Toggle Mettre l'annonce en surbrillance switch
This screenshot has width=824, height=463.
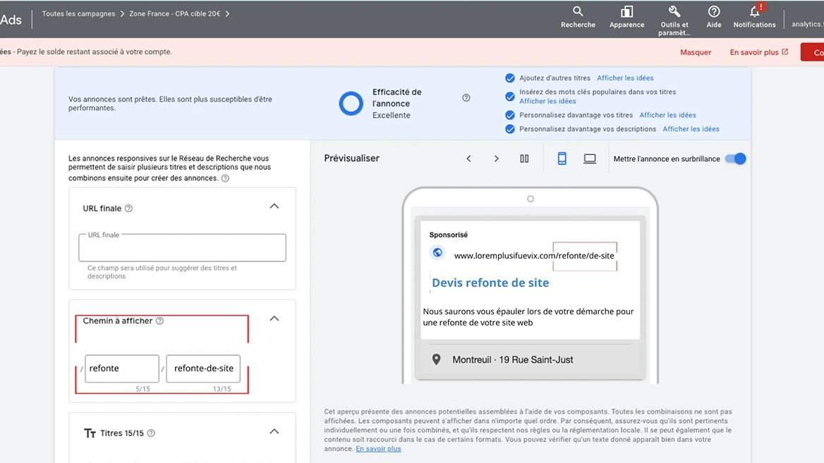tap(736, 159)
